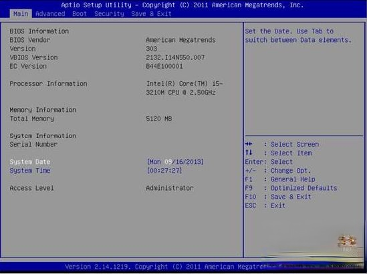This screenshot has height=274, width=367.
Task: Click the System Information heading
Action: [43, 136]
